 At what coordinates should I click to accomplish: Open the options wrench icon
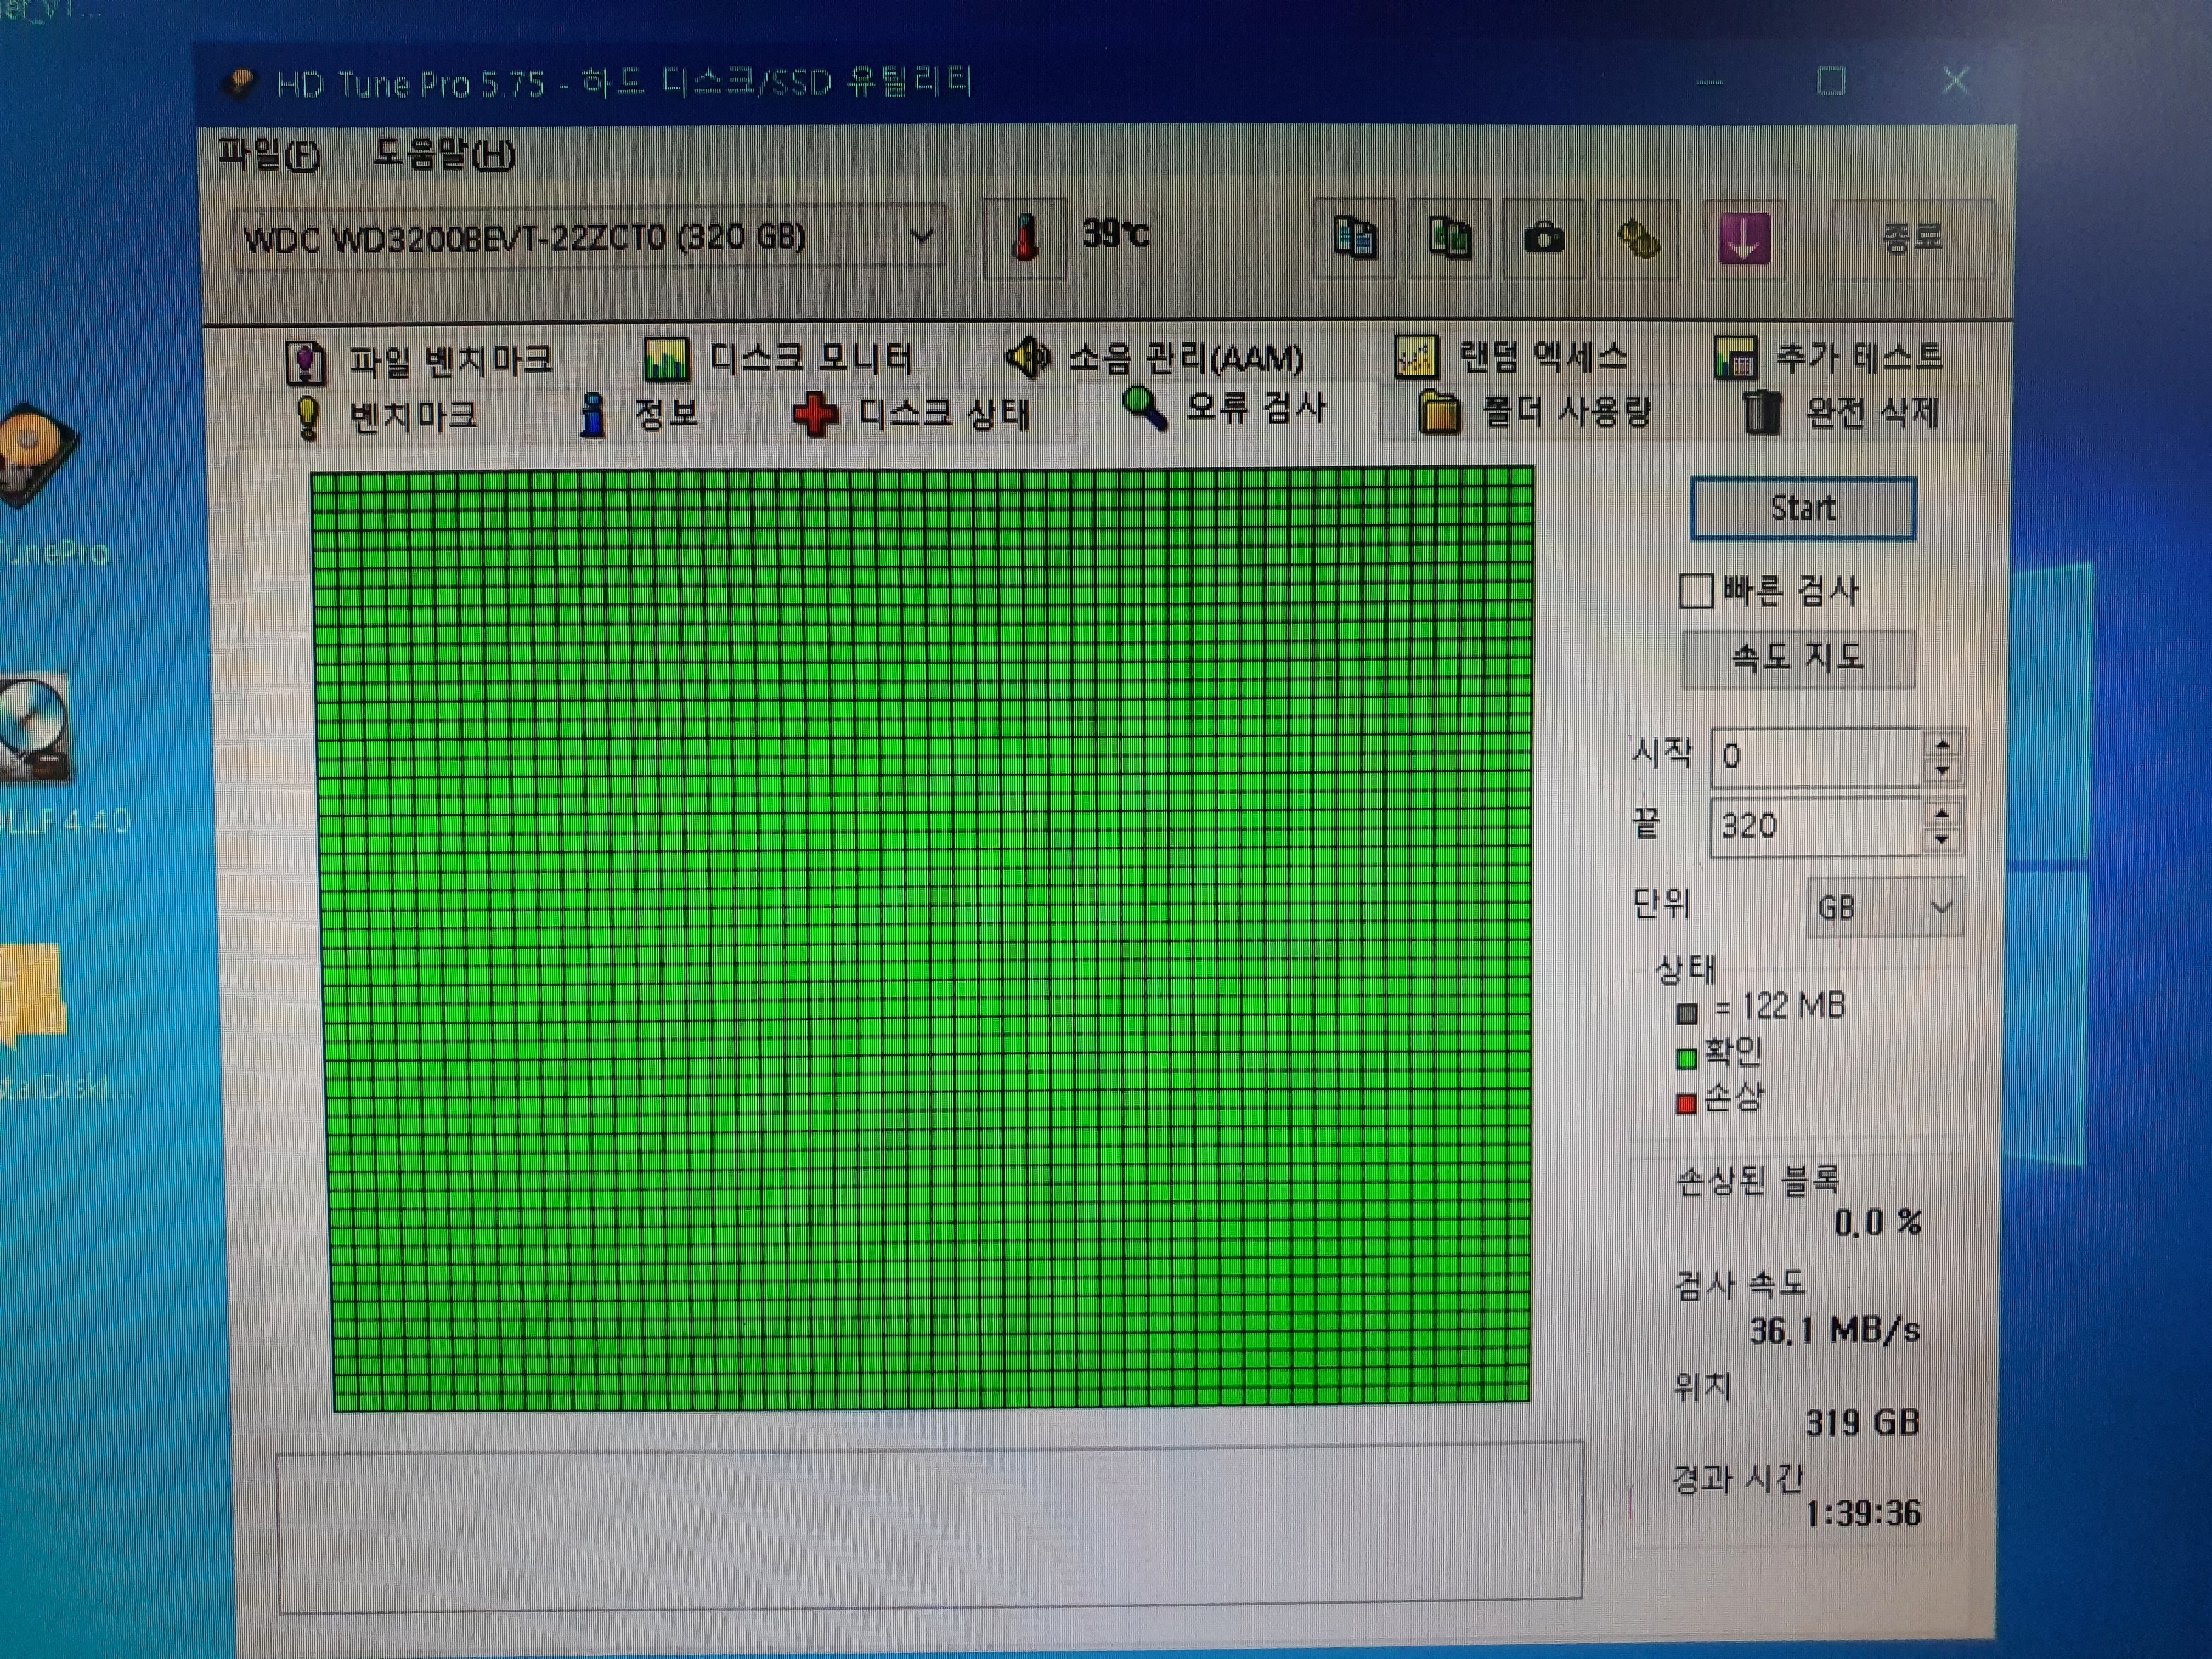click(1638, 238)
